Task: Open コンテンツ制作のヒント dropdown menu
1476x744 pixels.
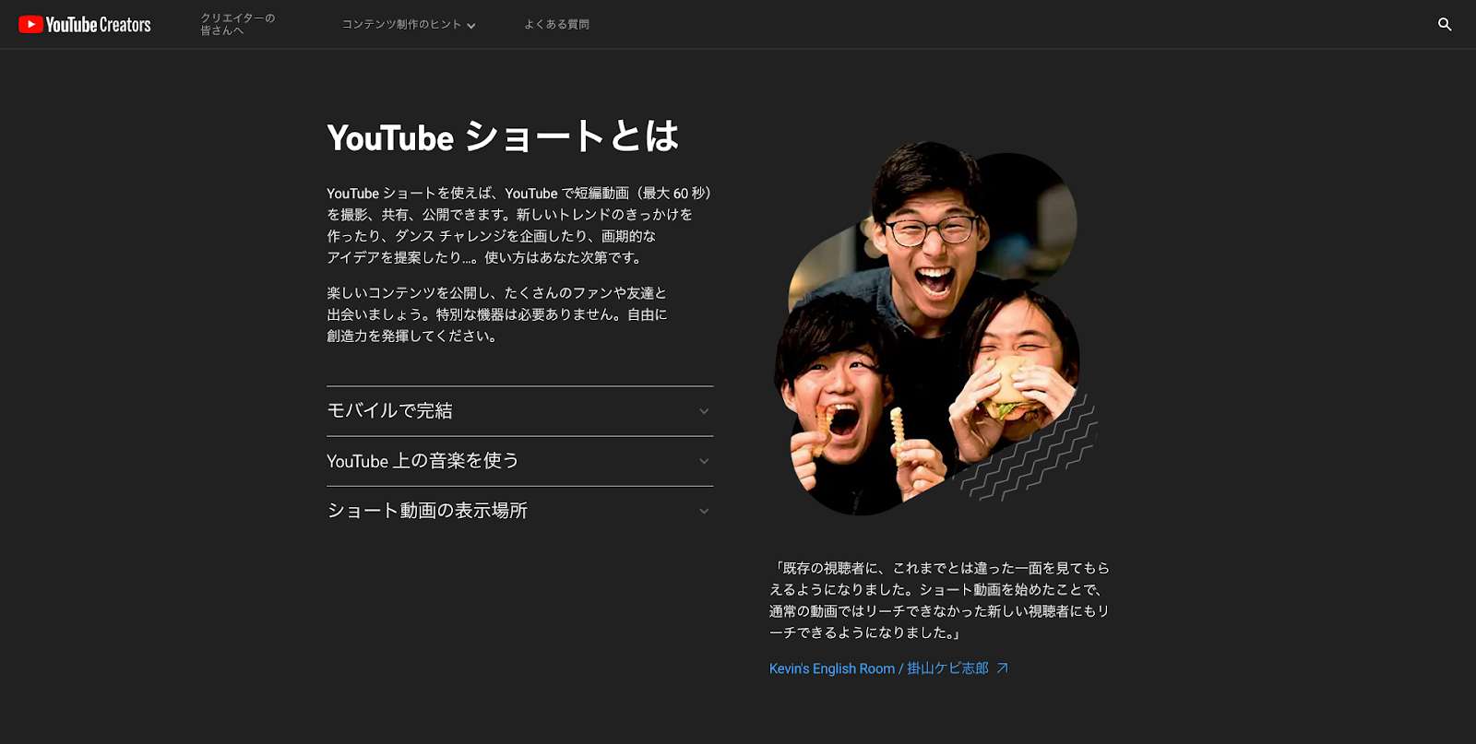Action: [409, 25]
